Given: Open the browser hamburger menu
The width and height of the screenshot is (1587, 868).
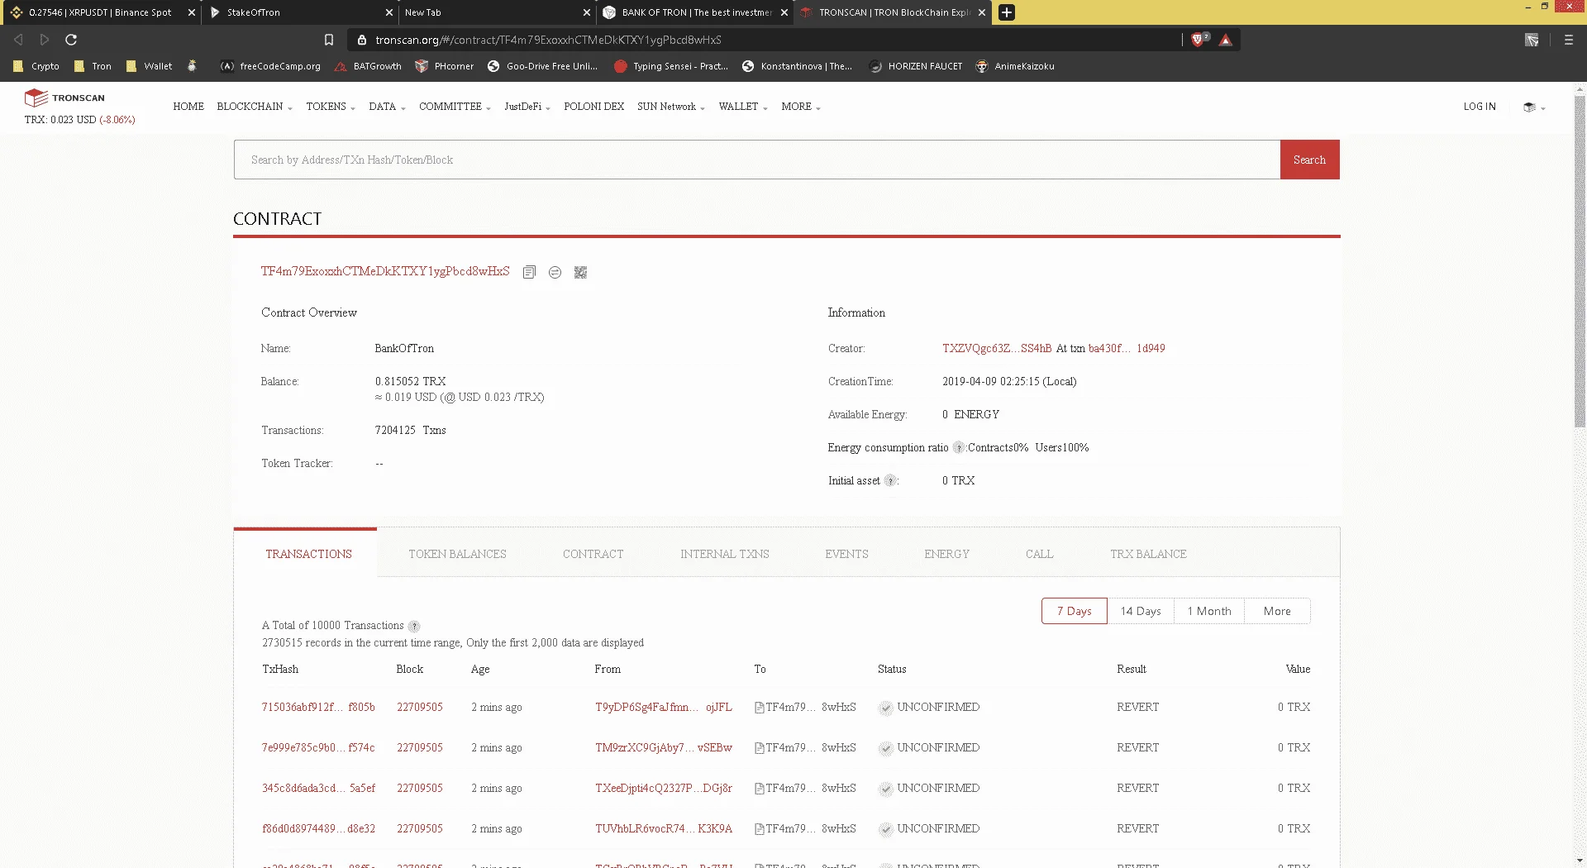Looking at the screenshot, I should tap(1569, 40).
